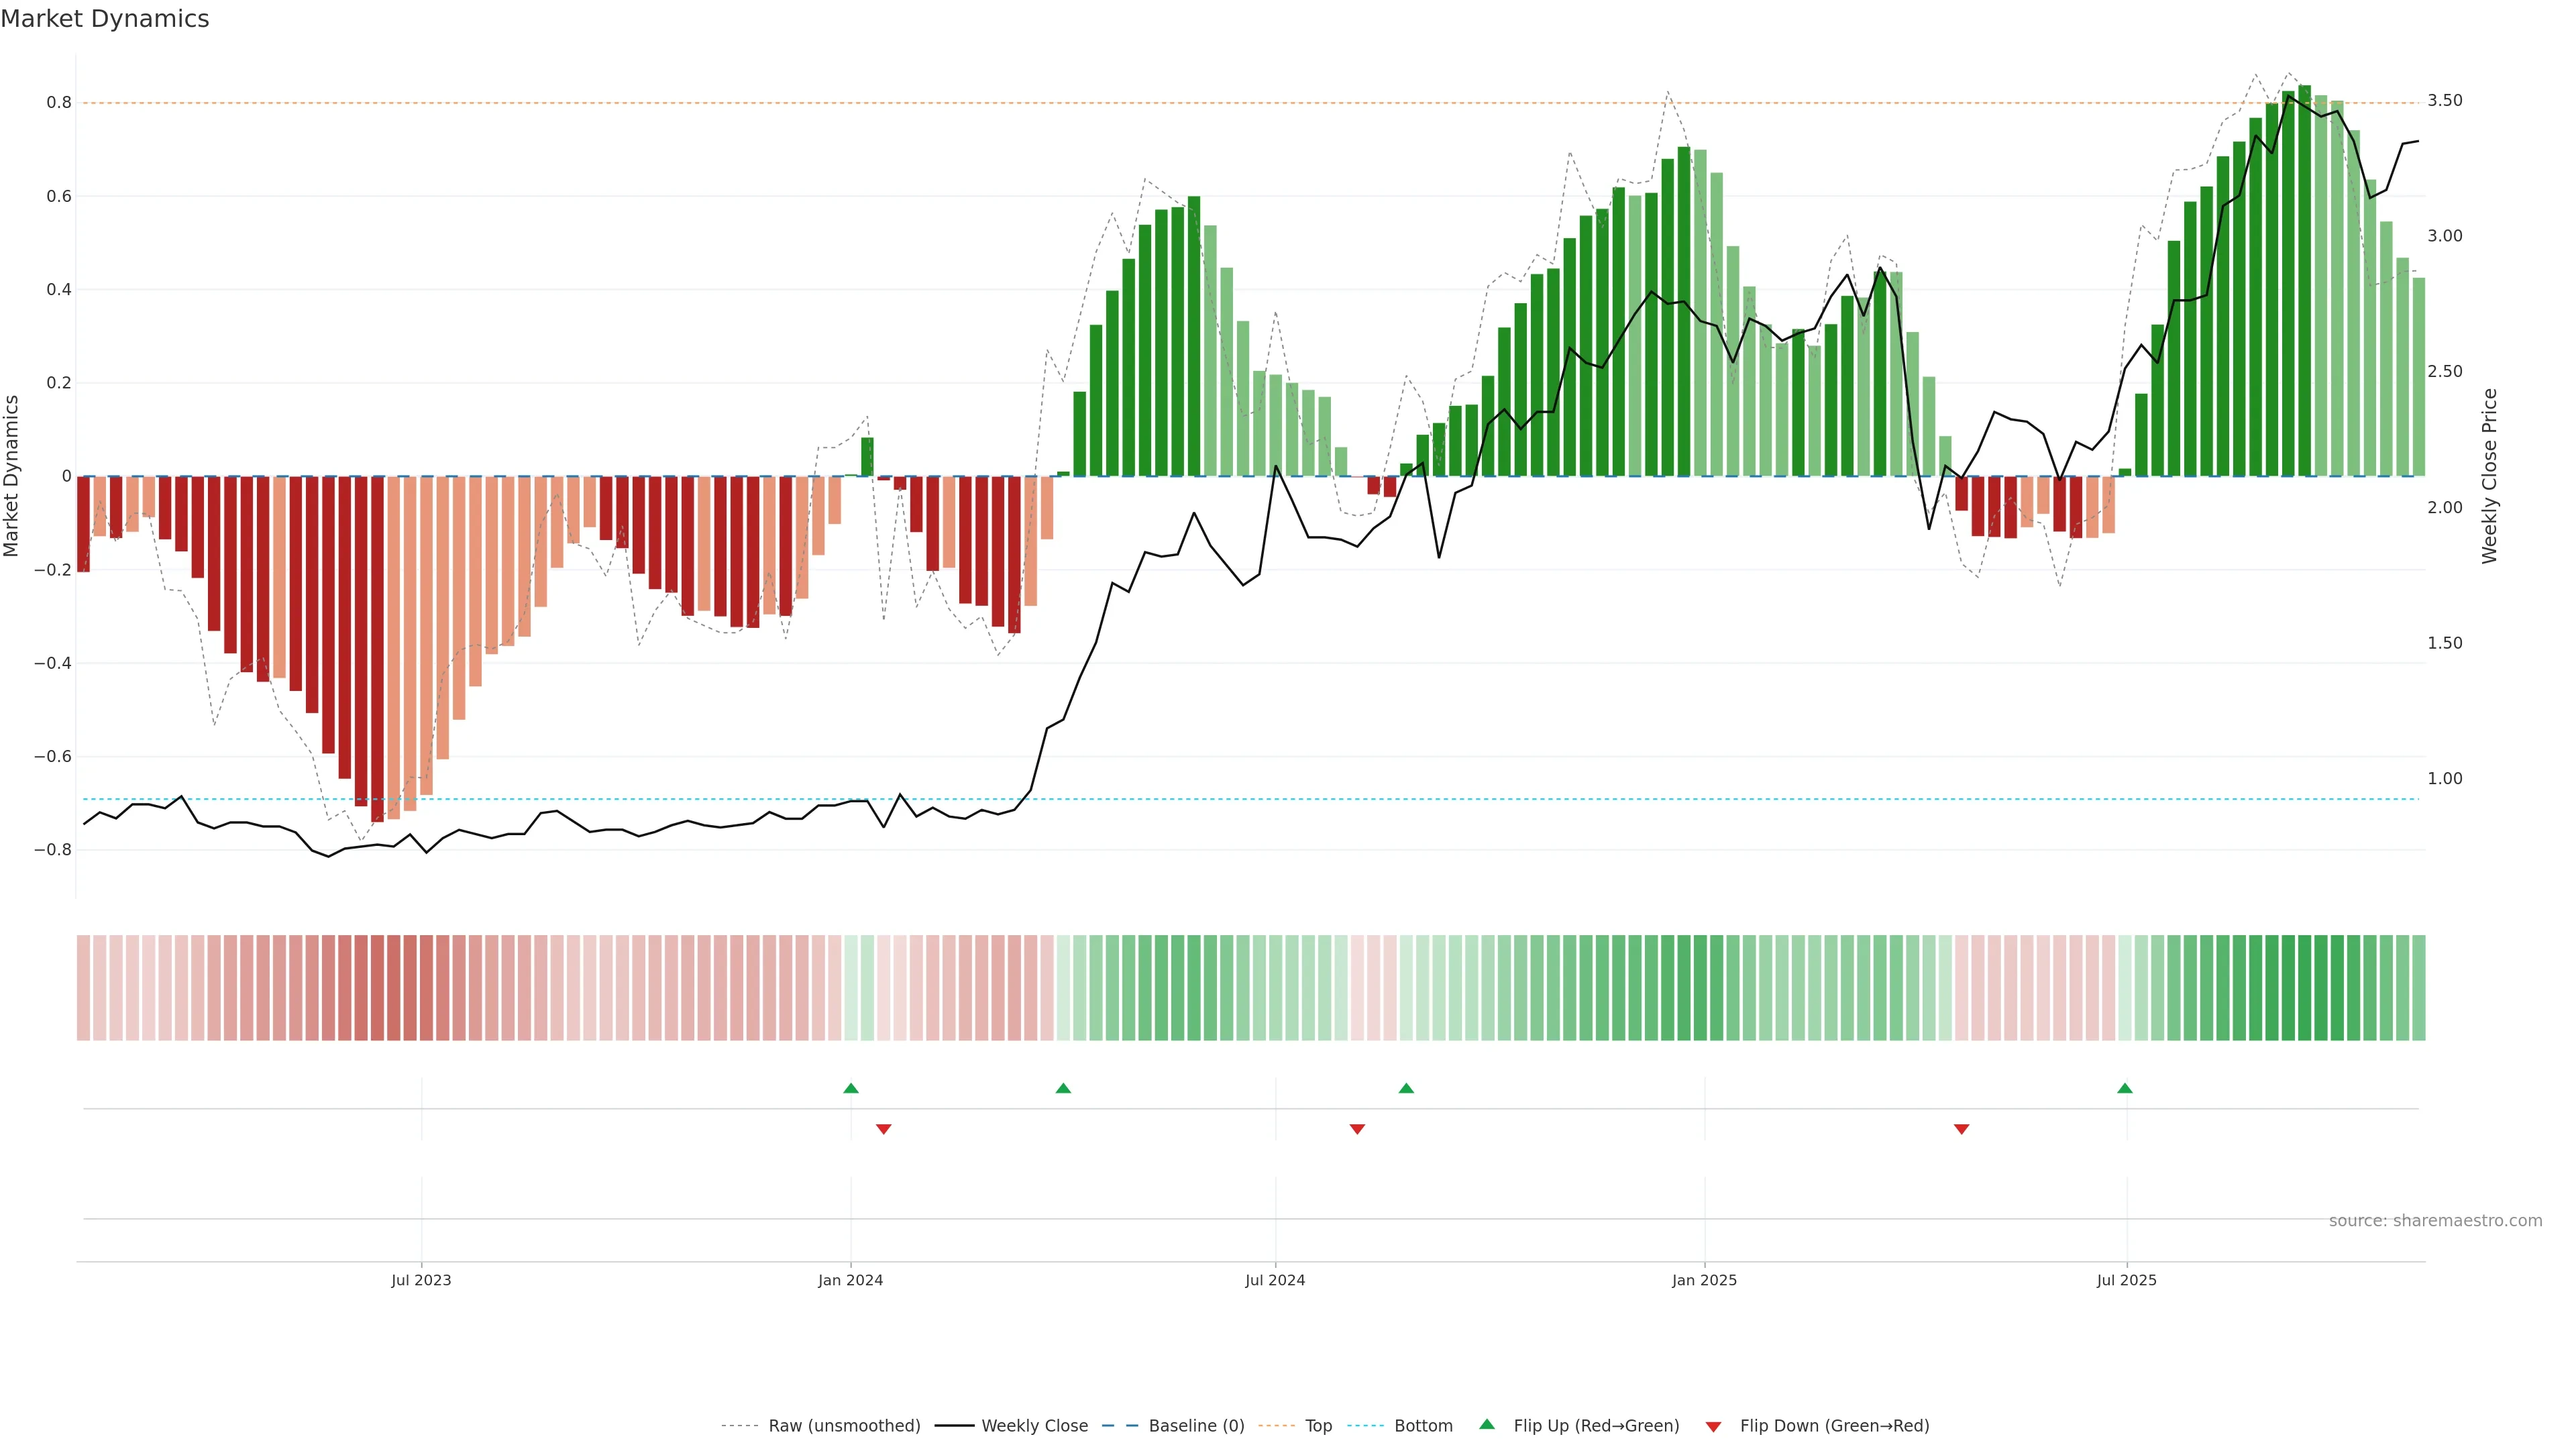Toggle the Top legend entry
This screenshot has width=2576, height=1449.
click(1318, 1426)
